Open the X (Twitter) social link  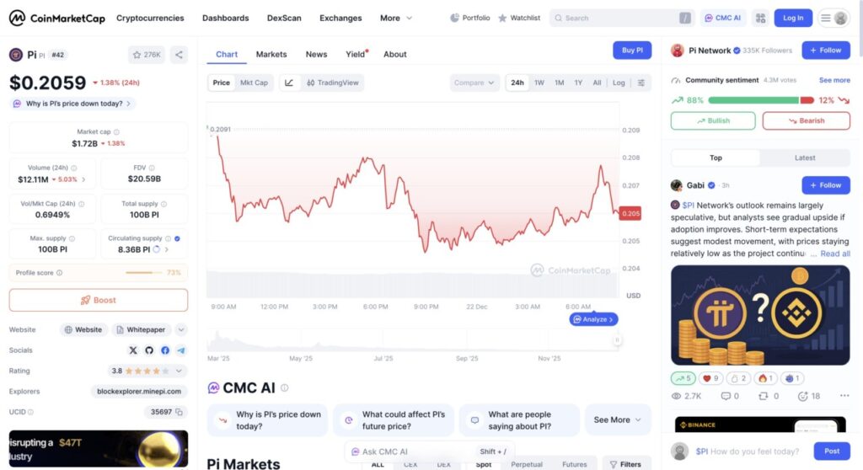133,350
